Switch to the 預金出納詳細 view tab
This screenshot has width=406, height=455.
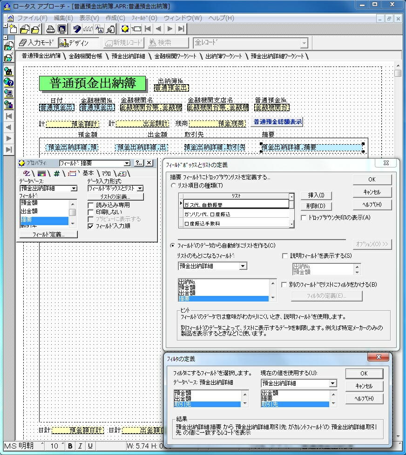tap(128, 56)
